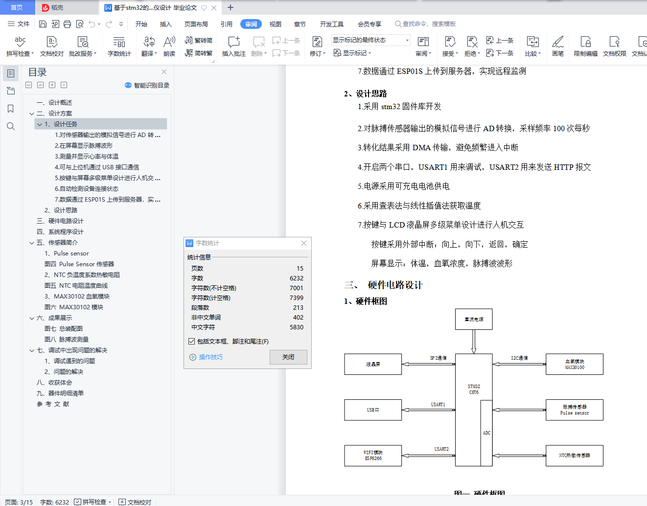Click the Print icon in the quick access bar

click(67, 24)
